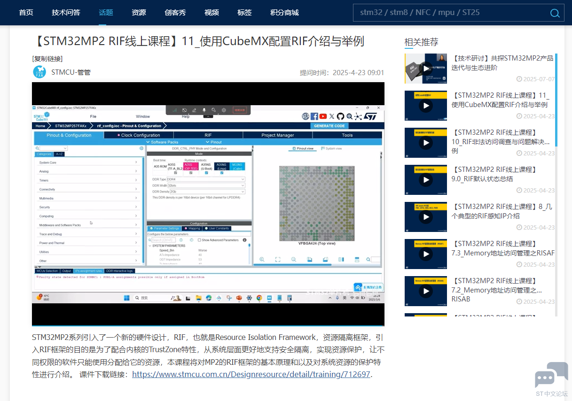Toggle the A35NS U-Boot runtime context checkbox
Viewport: 572px width, 401px height.
[x=206, y=173]
